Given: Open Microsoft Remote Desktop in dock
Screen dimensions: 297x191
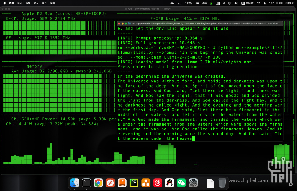Looking at the screenshot, I should point(110,183).
